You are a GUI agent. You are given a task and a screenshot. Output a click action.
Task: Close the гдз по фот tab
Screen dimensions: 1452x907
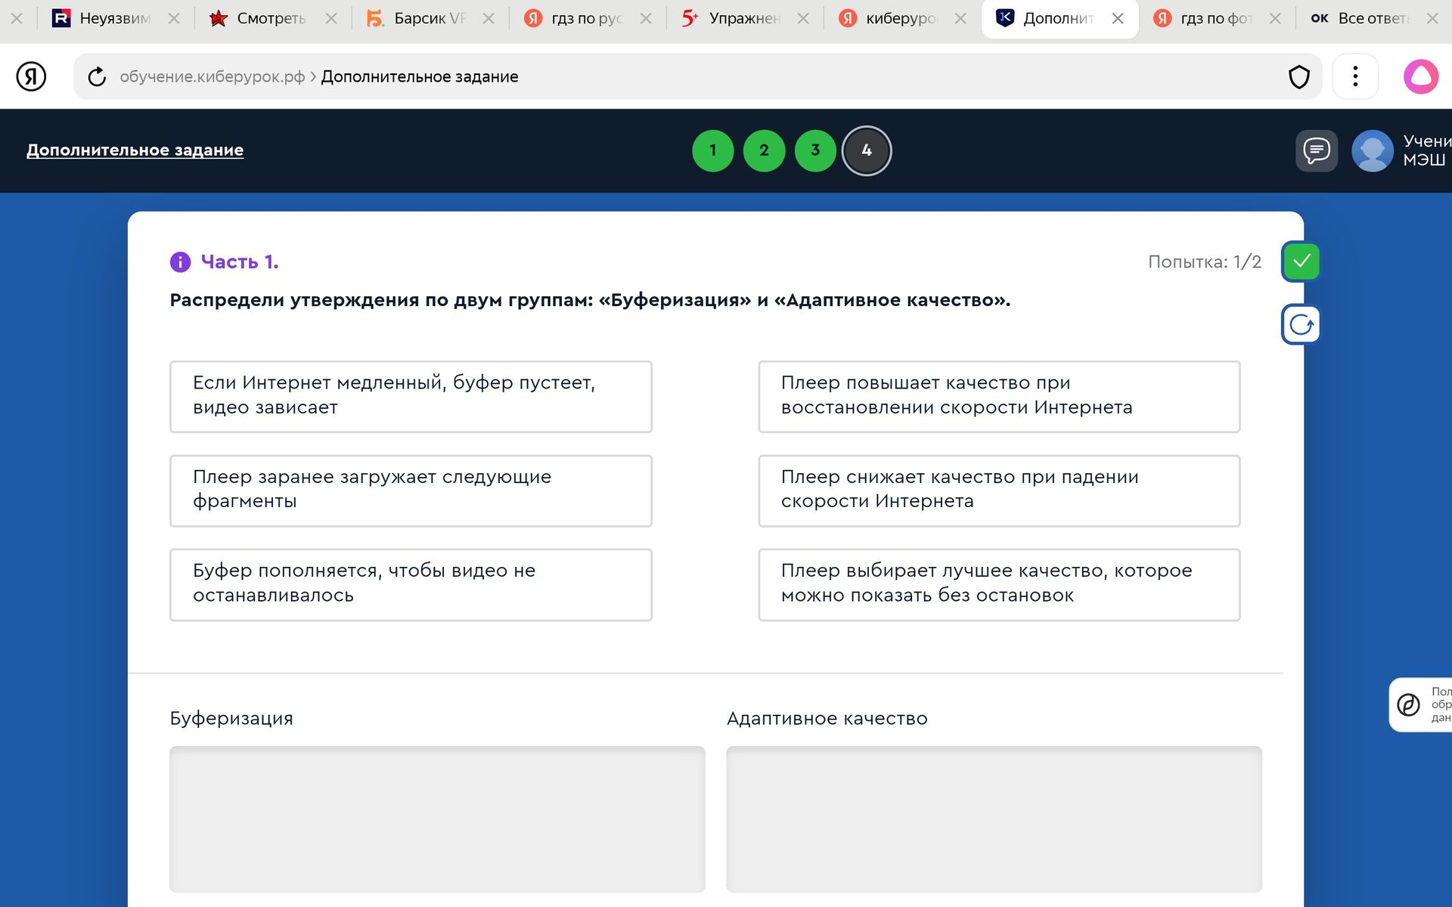pyautogui.click(x=1275, y=18)
